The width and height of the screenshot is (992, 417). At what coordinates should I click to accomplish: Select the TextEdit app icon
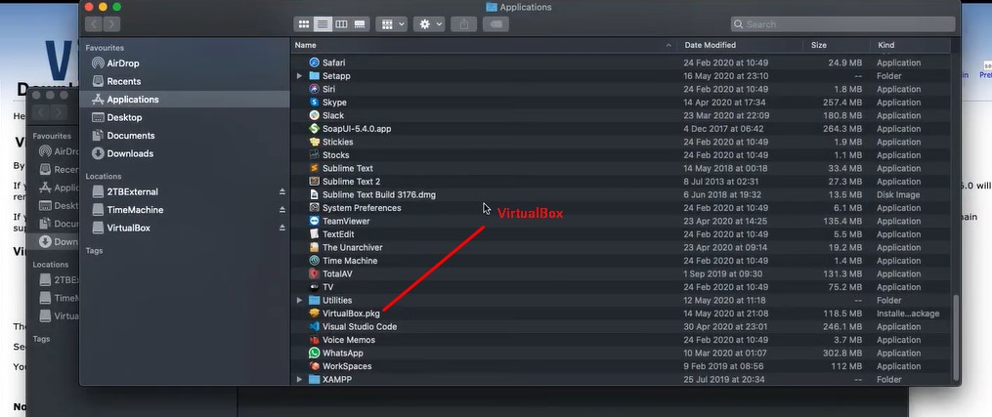[314, 234]
